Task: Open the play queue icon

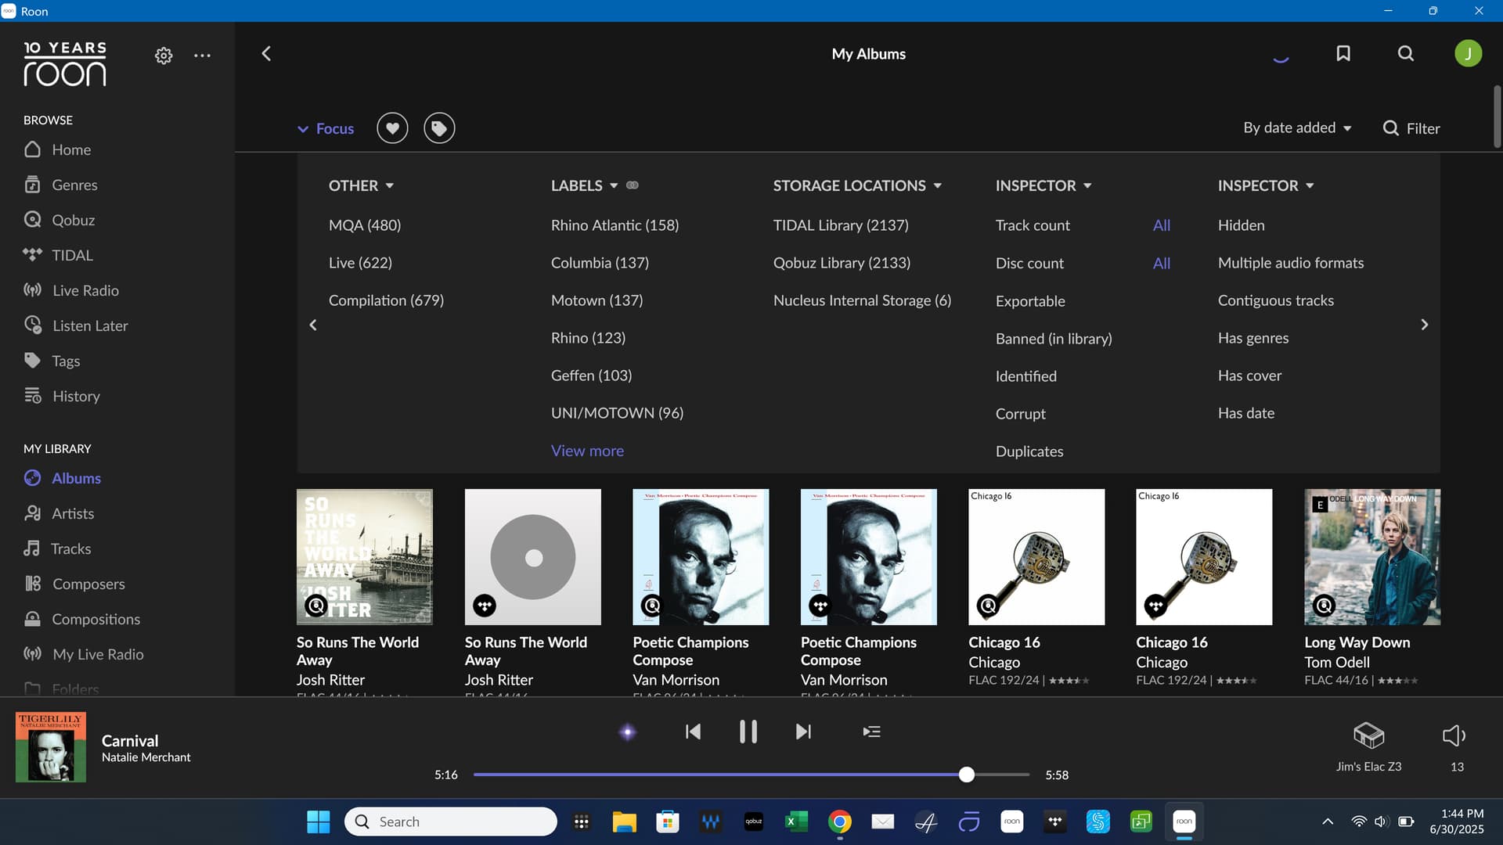Action: (871, 732)
